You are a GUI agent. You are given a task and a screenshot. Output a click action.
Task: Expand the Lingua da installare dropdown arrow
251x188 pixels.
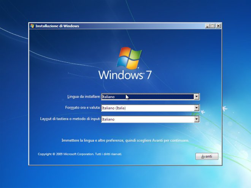tap(196, 97)
